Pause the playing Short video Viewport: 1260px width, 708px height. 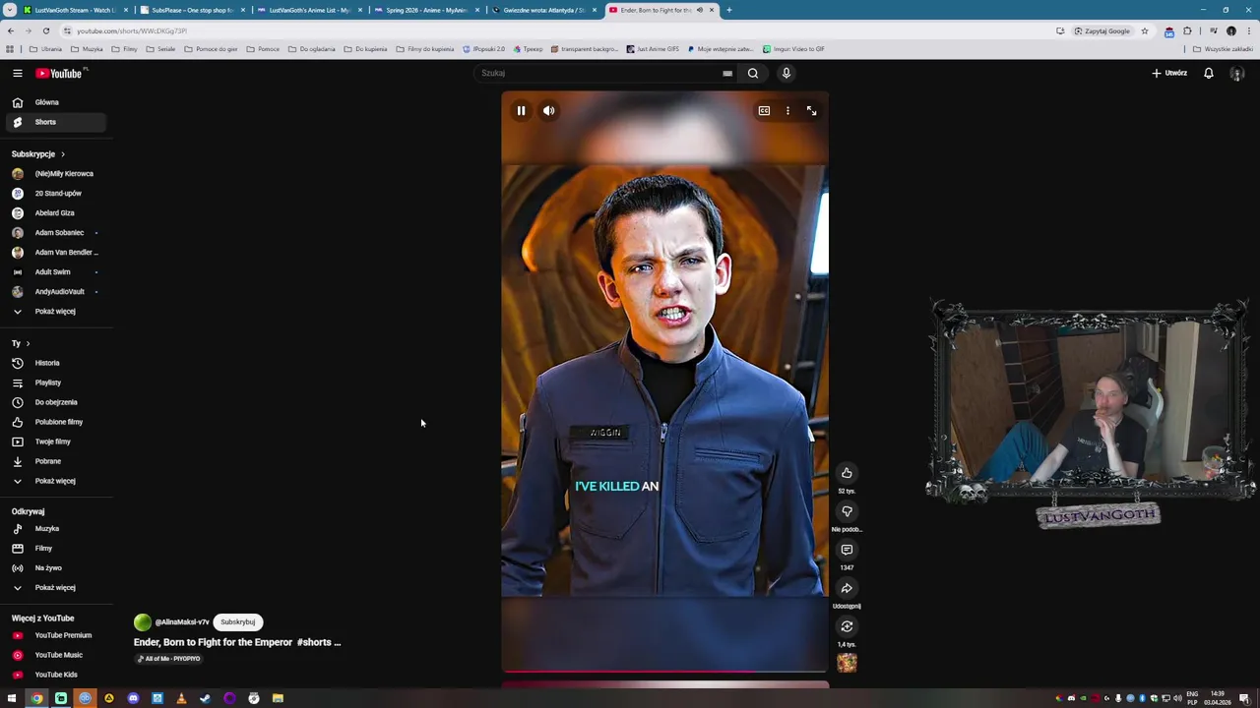(521, 111)
